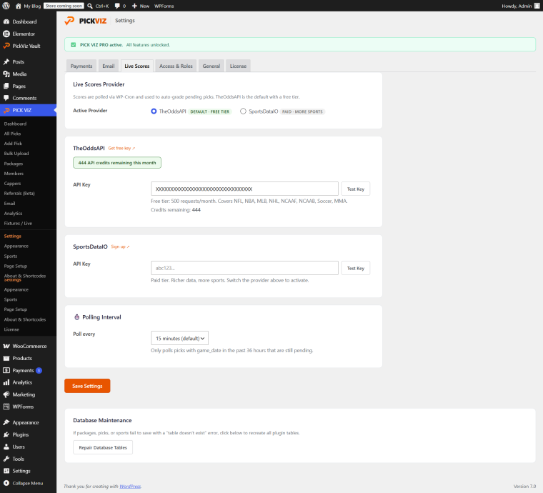The image size is (543, 493).
Task: Click the Store coming soon badge
Action: pyautogui.click(x=64, y=6)
